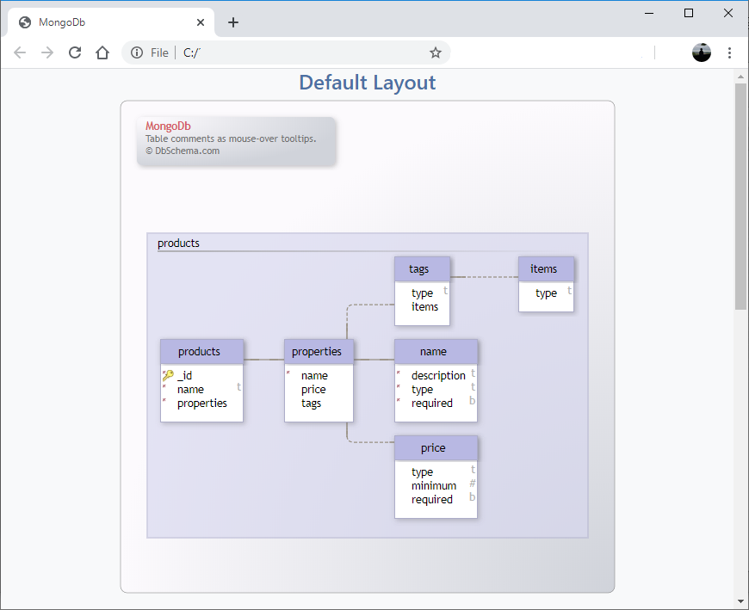The width and height of the screenshot is (749, 610).
Task: Reload the page with refresh icon
Action: click(75, 52)
